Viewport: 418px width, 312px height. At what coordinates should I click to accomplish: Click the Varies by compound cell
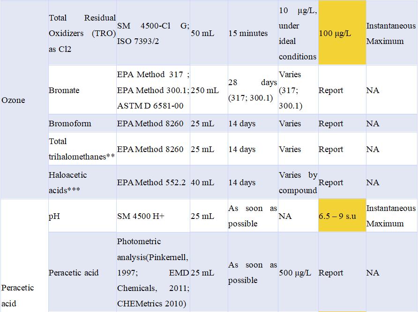point(298,182)
